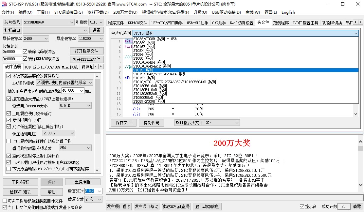Toggle 下次下载用户程序时擦除用户EEPROM区
The image size is (364, 212).
(x=9, y=162)
